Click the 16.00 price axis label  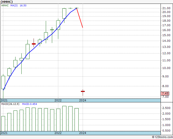pyautogui.click(x=166, y=30)
